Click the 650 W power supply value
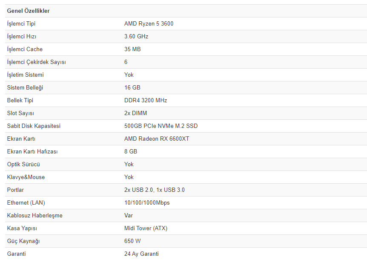Image resolution: width=367 pixels, height=266 pixels. (133, 241)
